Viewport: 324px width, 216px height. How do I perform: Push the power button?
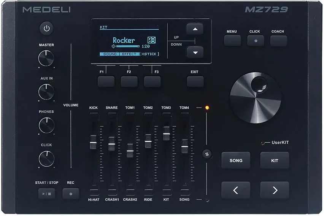click(47, 28)
